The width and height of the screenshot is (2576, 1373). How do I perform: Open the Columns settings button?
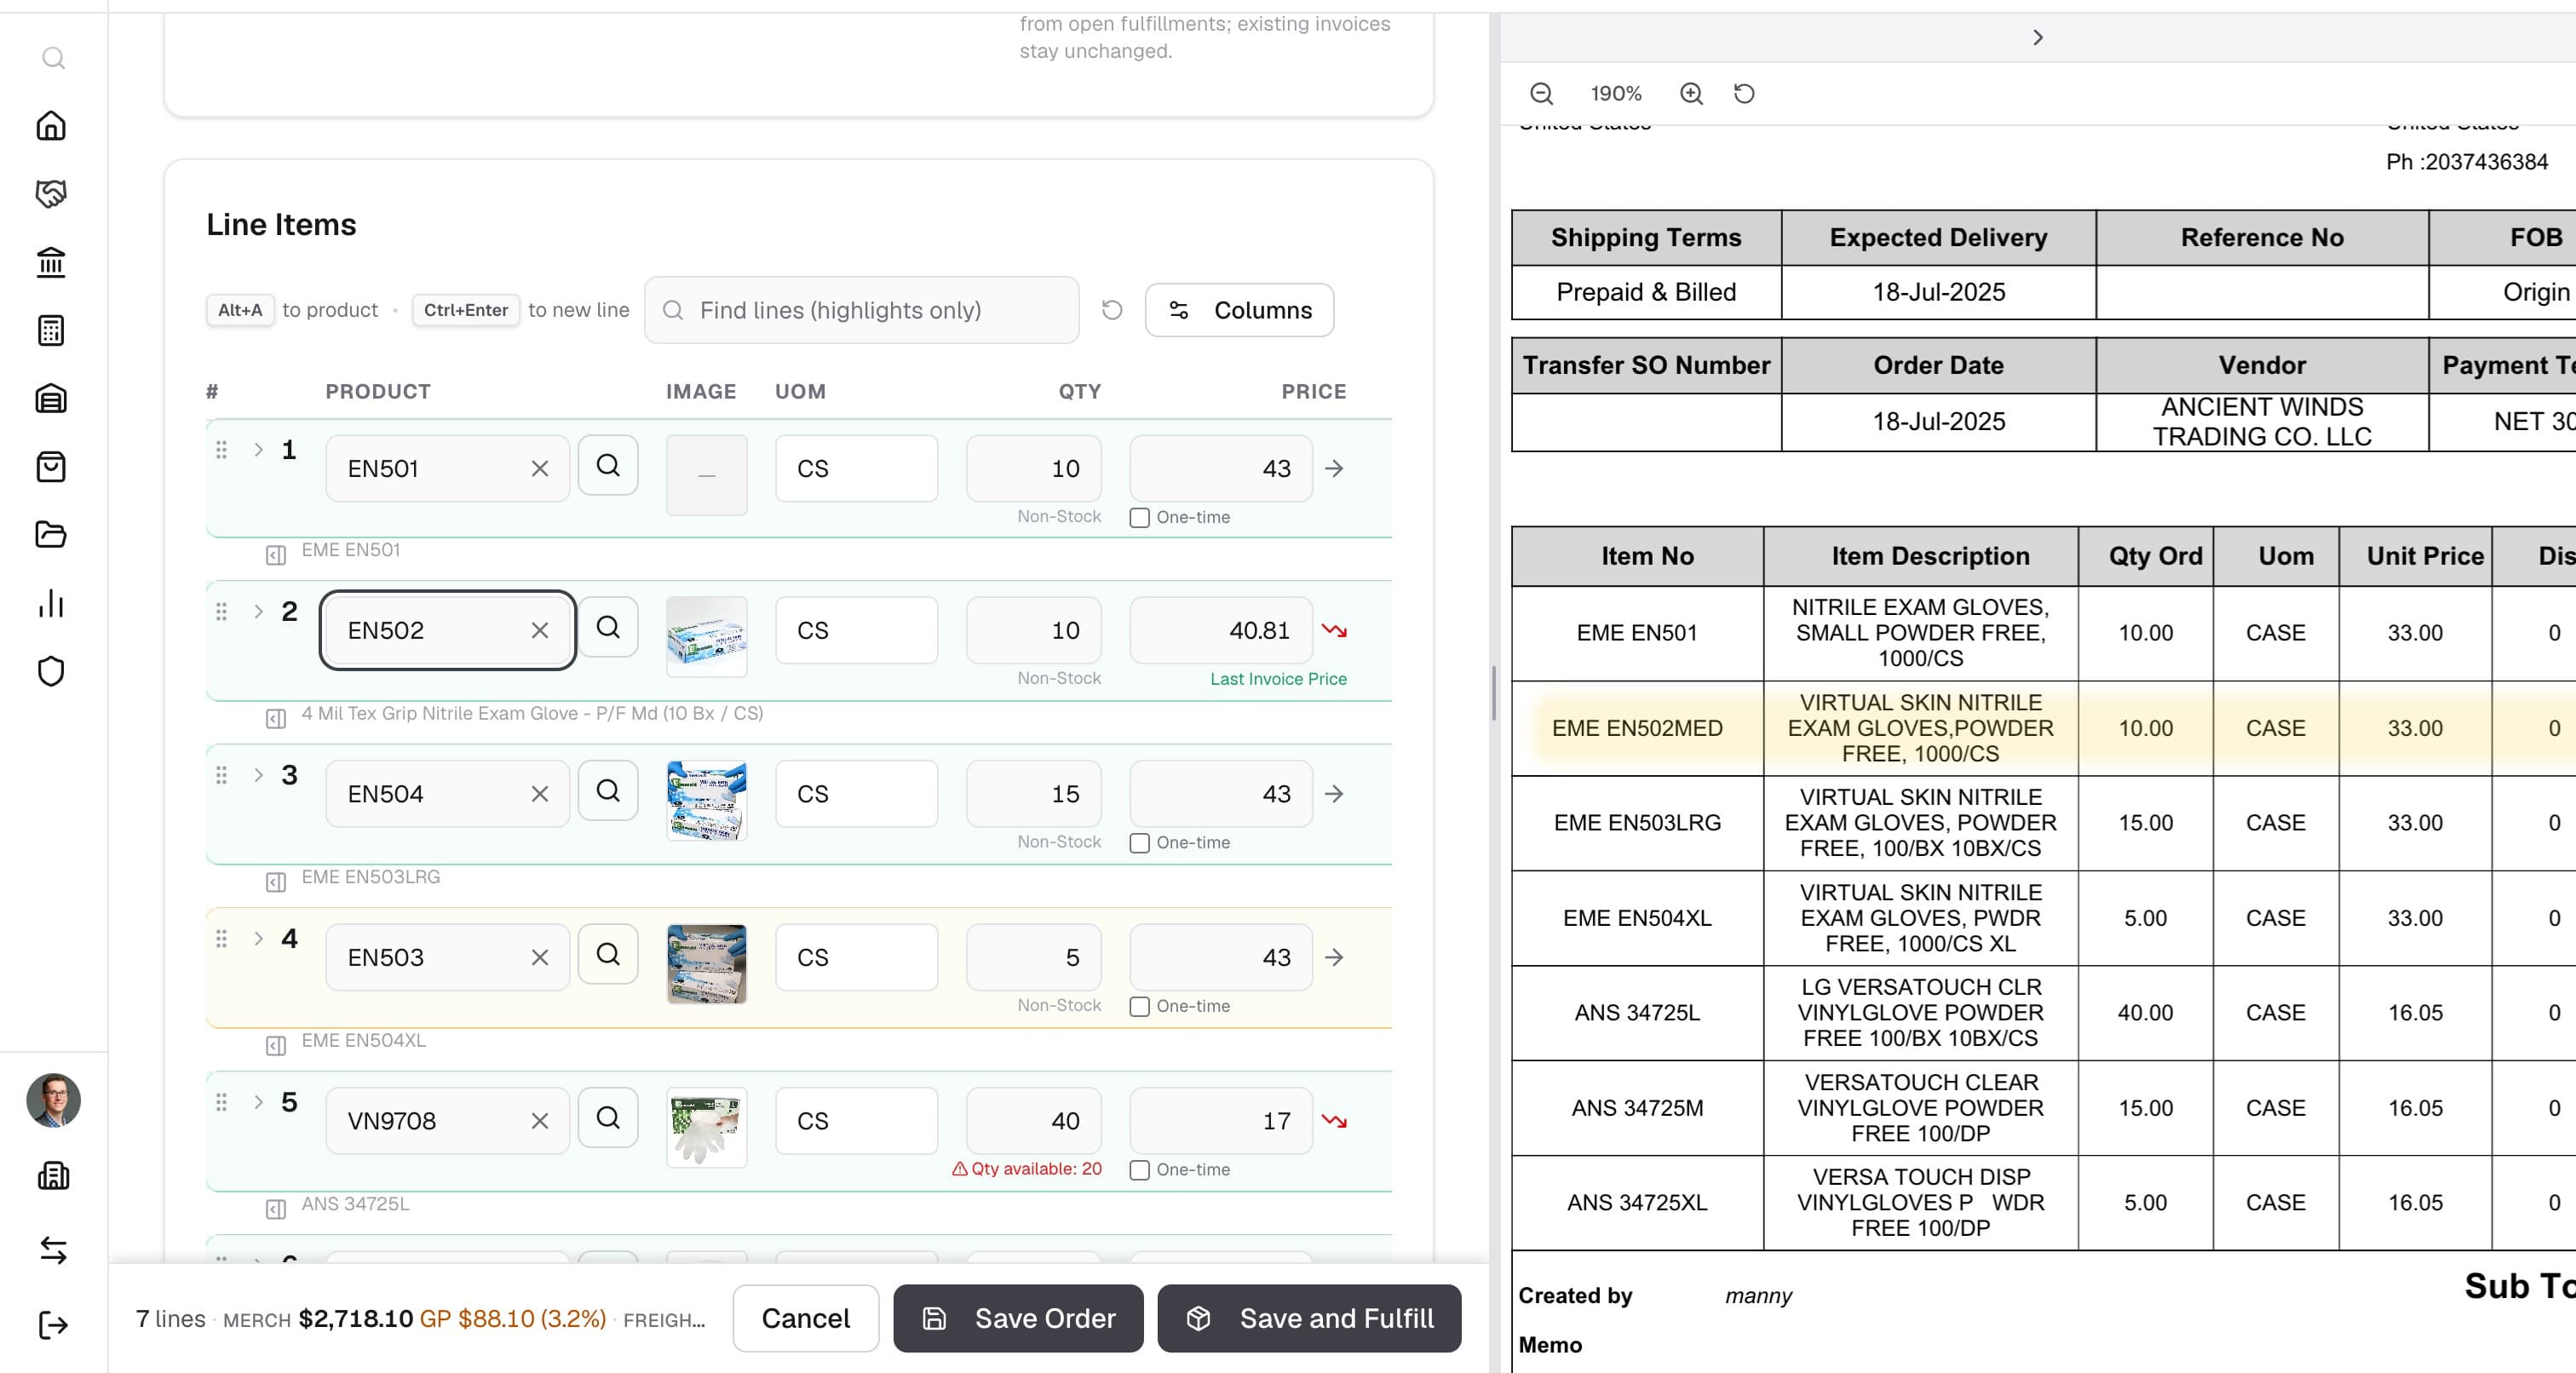[1239, 310]
